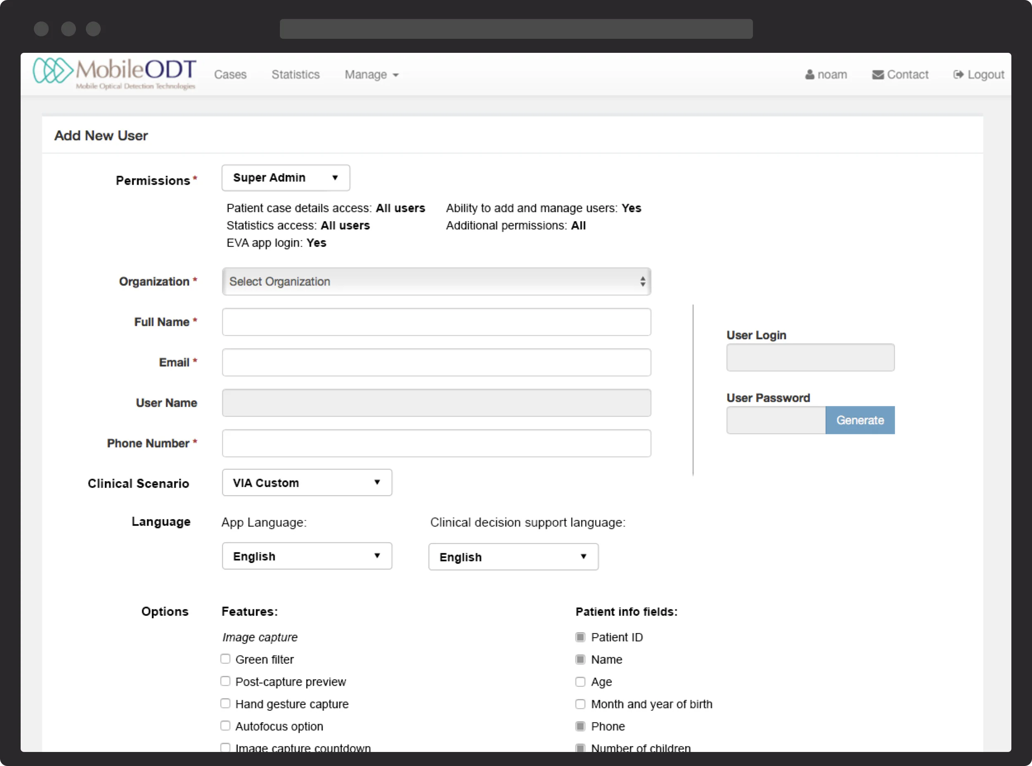
Task: Click the Contact envelope icon
Action: (878, 74)
